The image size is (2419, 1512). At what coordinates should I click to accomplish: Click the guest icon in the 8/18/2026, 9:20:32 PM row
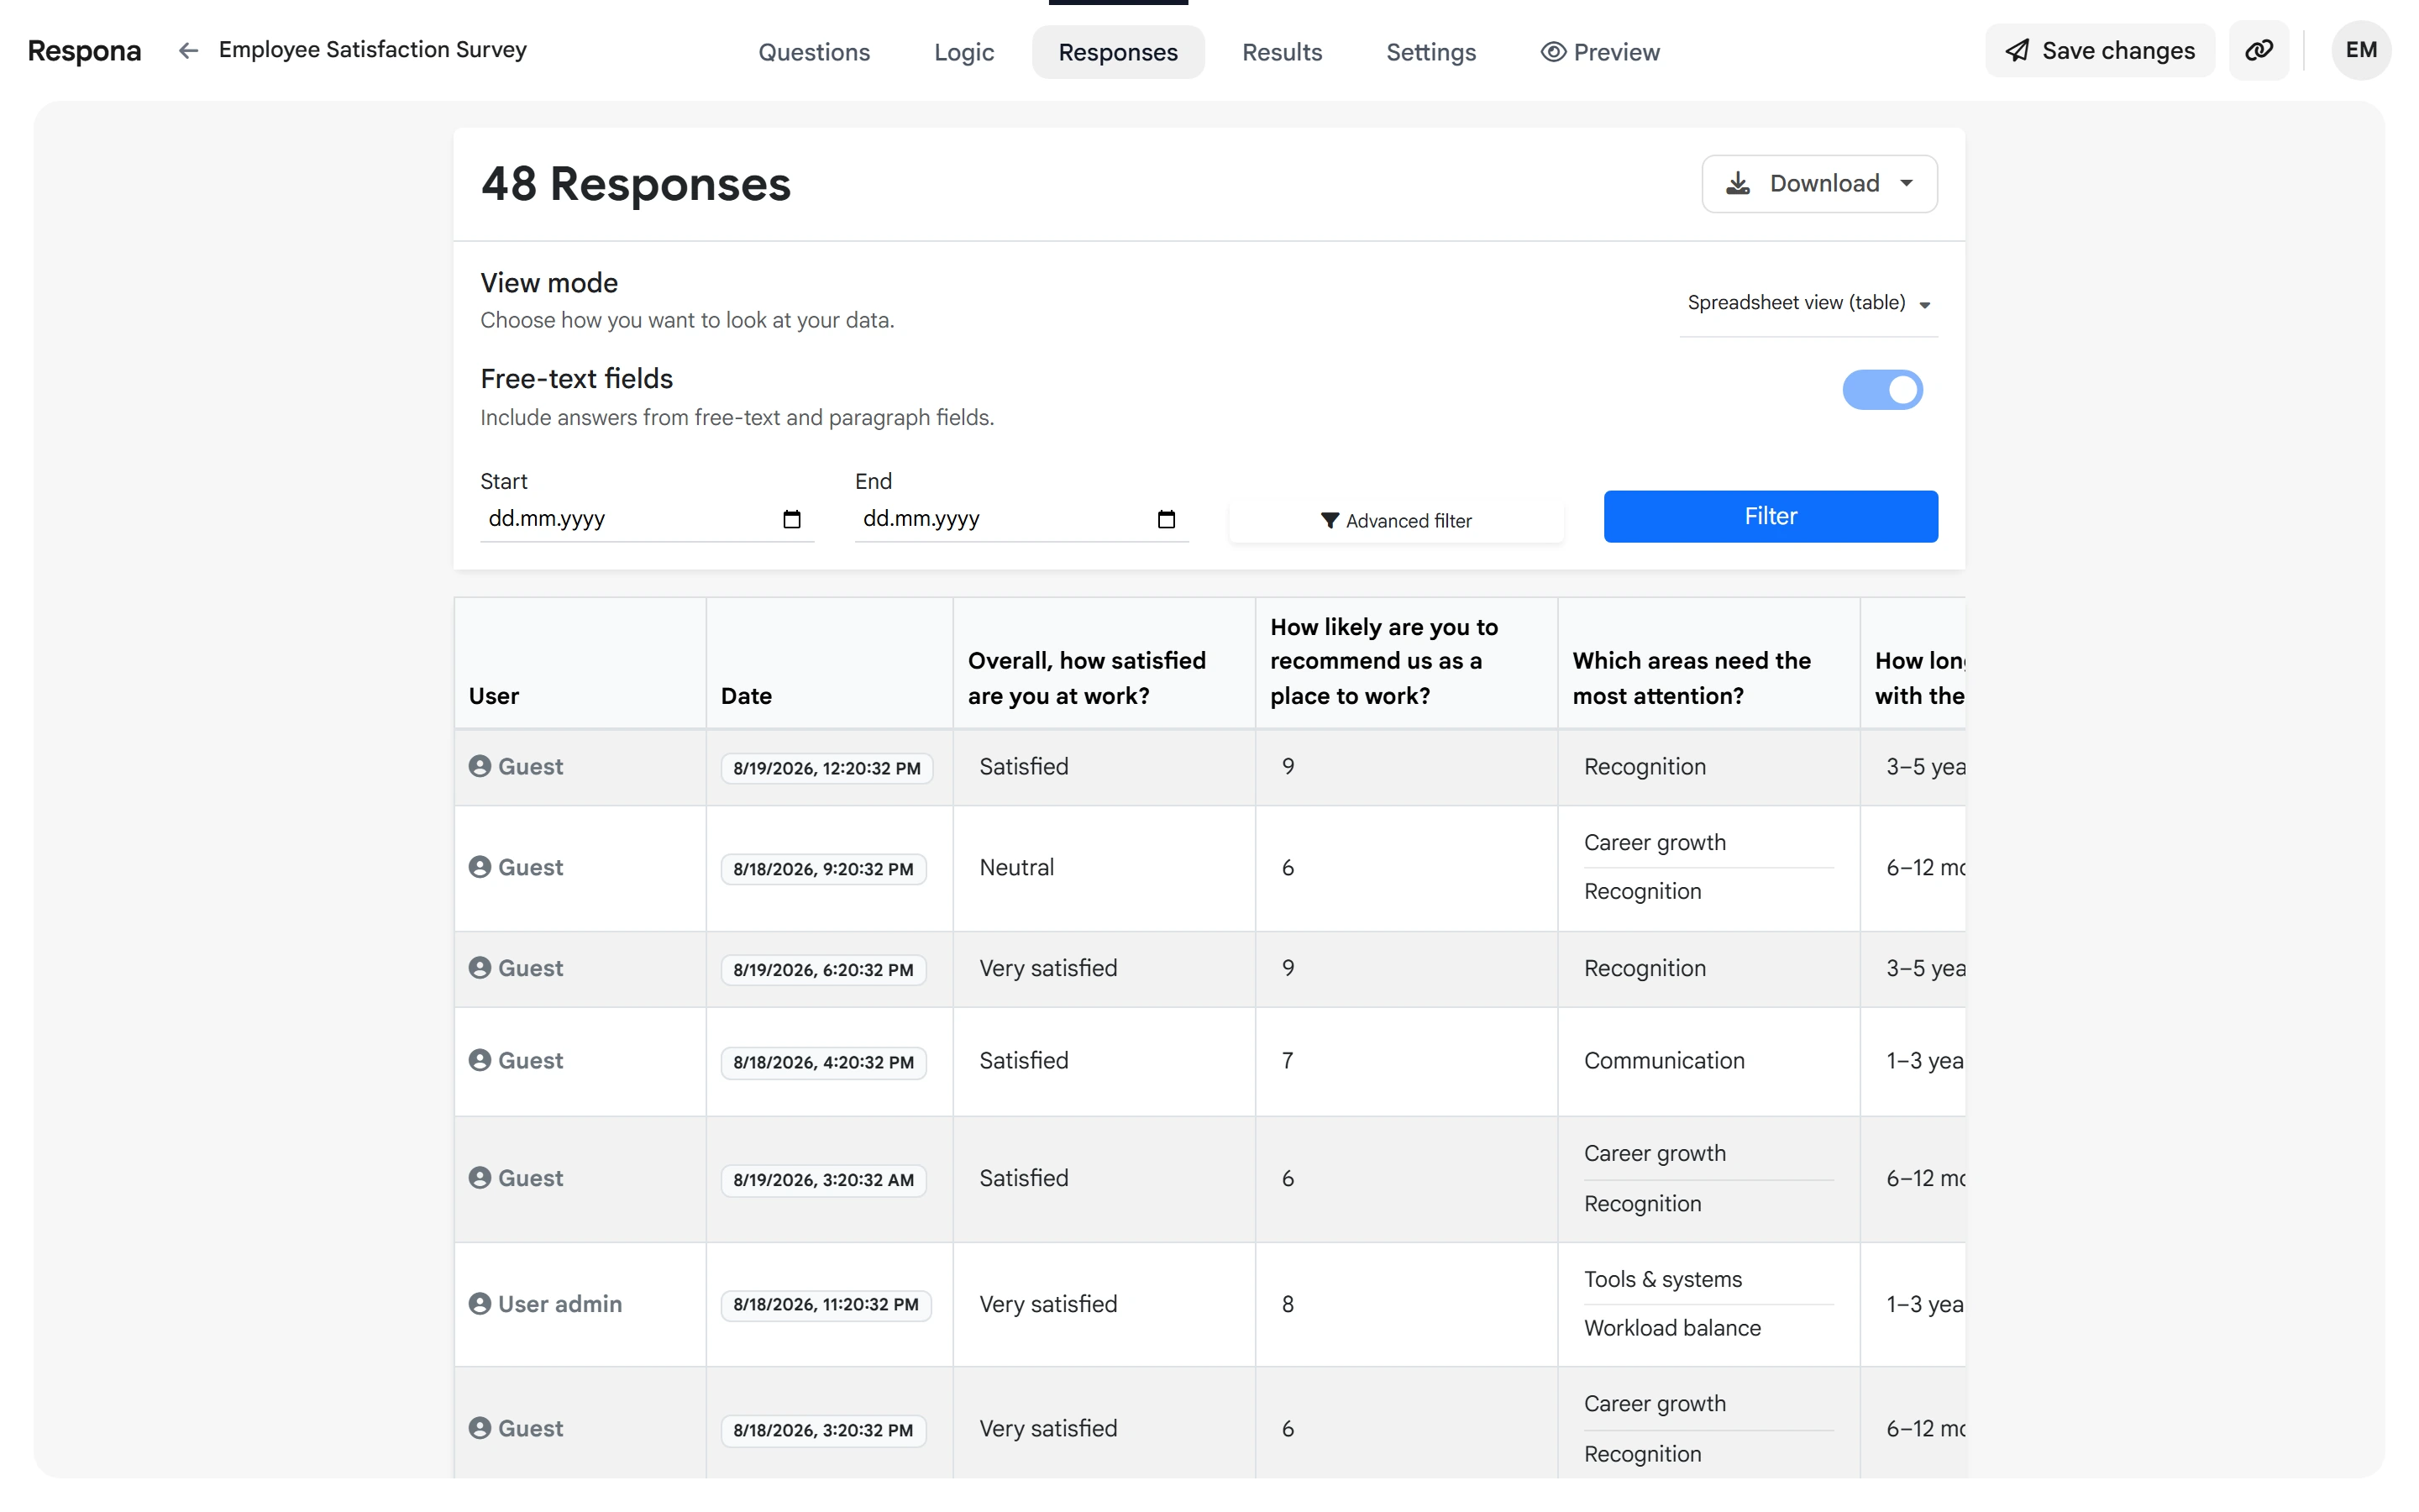(x=480, y=867)
